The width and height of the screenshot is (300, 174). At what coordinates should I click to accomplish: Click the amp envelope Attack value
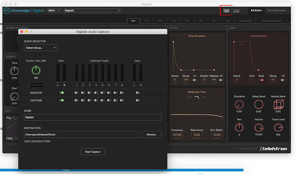(237, 80)
